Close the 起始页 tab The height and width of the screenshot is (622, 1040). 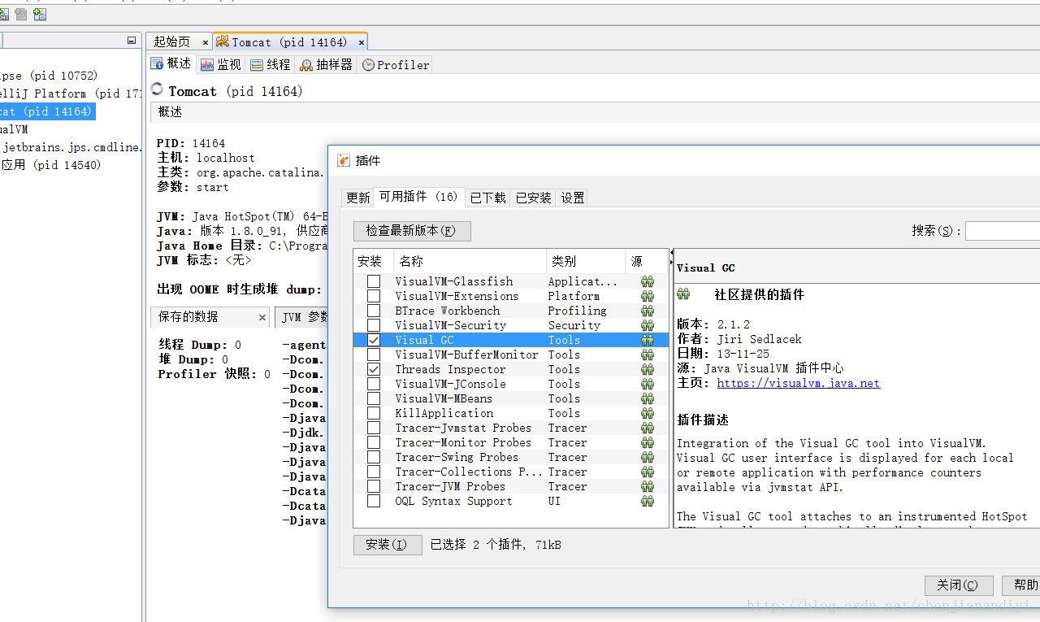(206, 42)
